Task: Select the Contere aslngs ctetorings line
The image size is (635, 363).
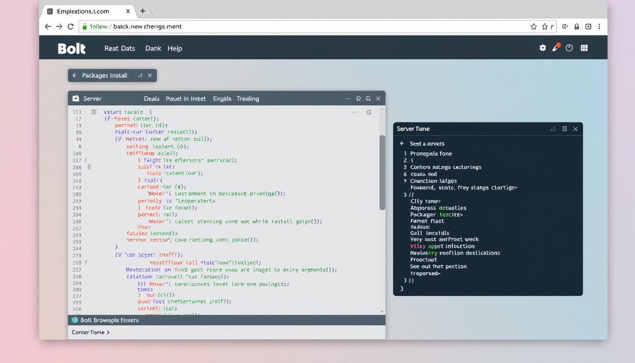Action: (446, 167)
